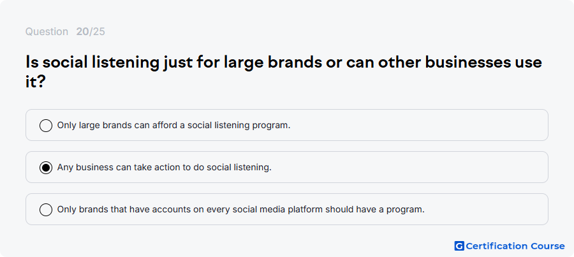Open the Certification Course link
This screenshot has width=574, height=257.
[510, 246]
